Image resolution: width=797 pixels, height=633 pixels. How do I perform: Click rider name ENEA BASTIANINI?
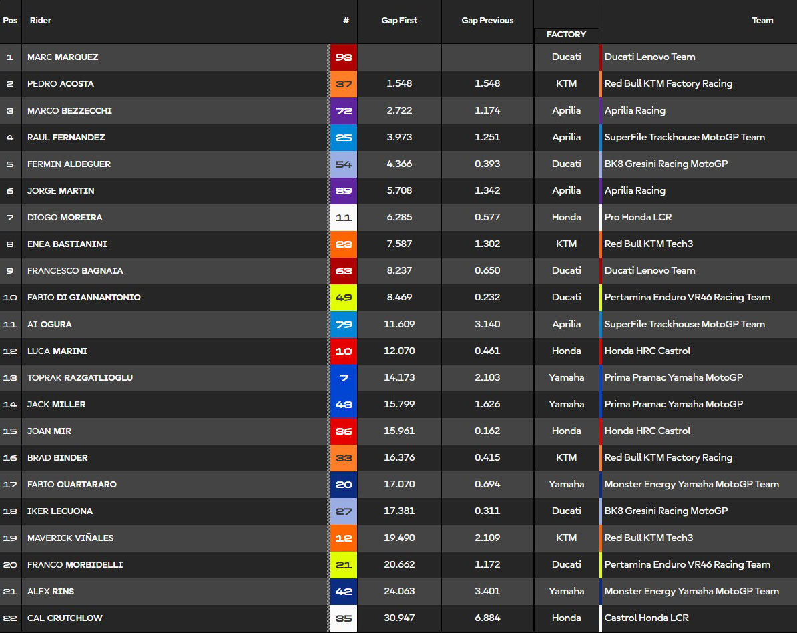(67, 244)
